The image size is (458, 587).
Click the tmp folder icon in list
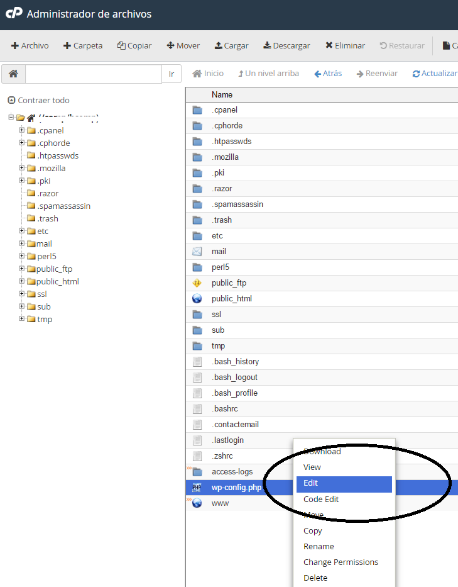coord(197,346)
